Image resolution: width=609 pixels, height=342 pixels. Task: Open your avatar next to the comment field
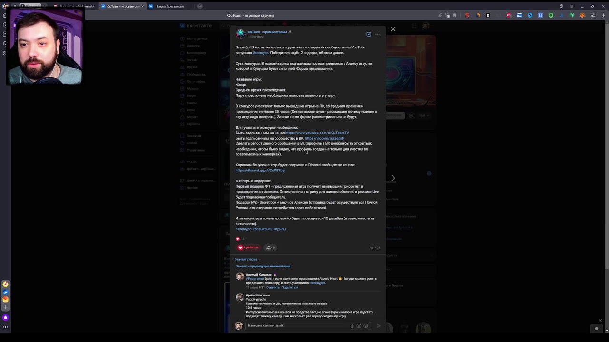pos(239,326)
